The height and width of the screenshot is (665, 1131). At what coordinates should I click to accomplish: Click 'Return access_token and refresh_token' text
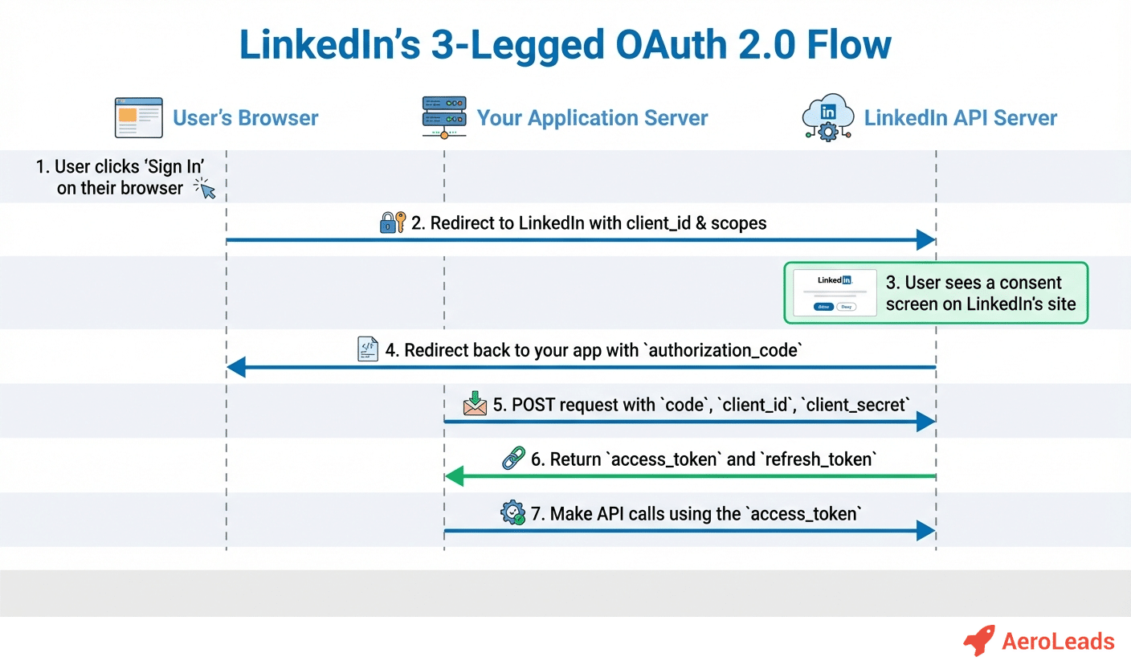pyautogui.click(x=703, y=459)
